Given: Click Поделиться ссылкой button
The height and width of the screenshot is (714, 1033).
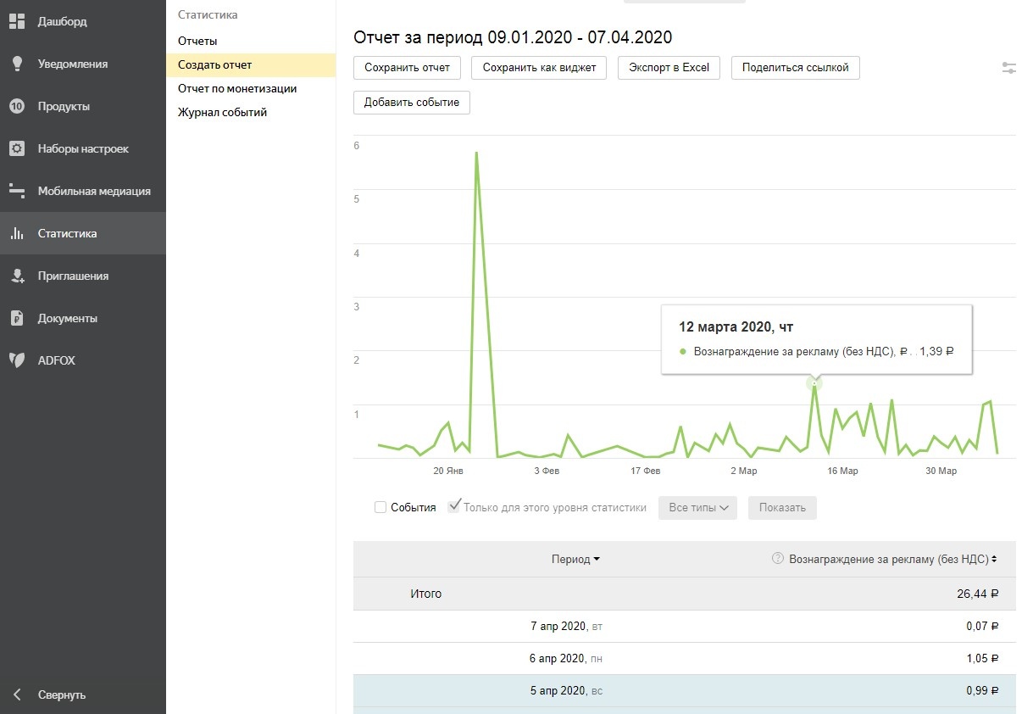Looking at the screenshot, I should 796,68.
